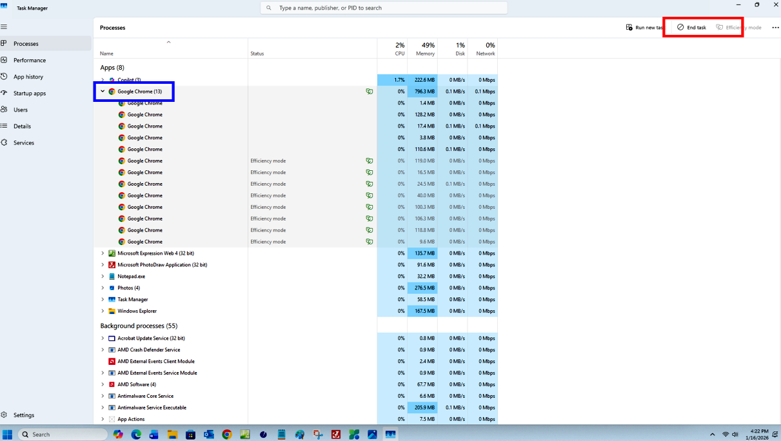Image resolution: width=781 pixels, height=441 pixels.
Task: Collapse the Google Chrome (13) process group
Action: pyautogui.click(x=103, y=92)
